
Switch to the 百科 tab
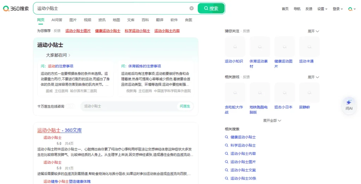pos(145,20)
